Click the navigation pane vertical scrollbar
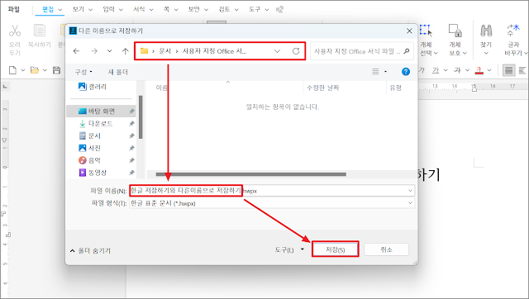The width and height of the screenshot is (529, 299). [x=141, y=117]
